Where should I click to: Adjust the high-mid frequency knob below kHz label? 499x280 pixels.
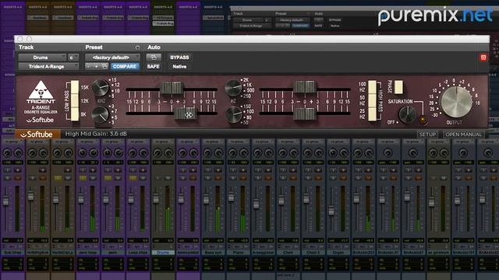[x=101, y=114]
